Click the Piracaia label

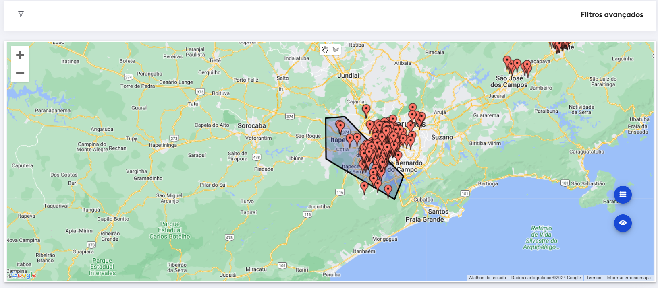tap(434, 52)
